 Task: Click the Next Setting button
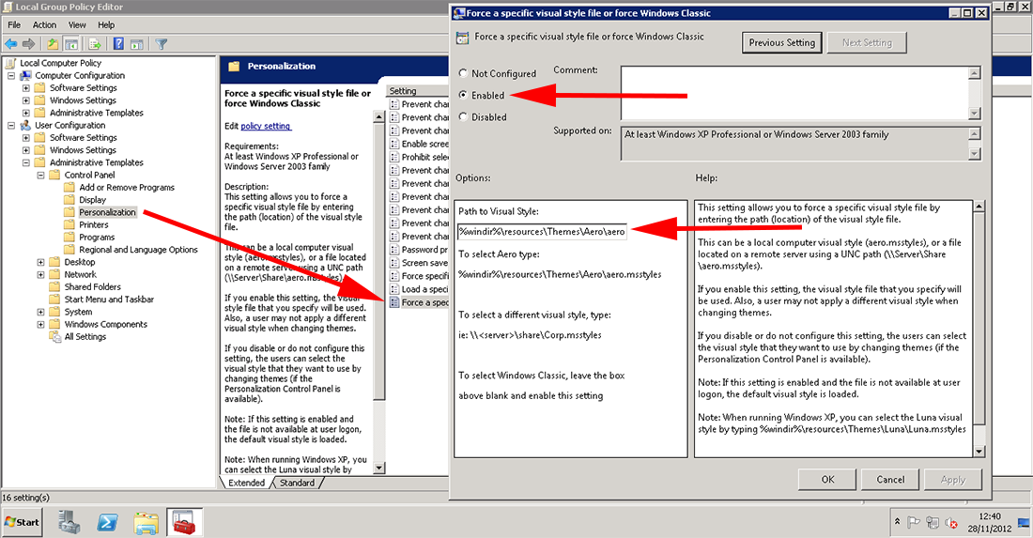(x=867, y=43)
